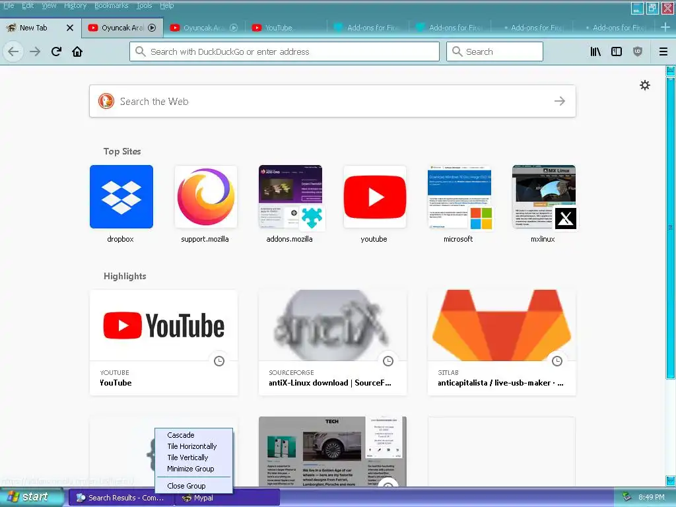Open the Help menu

[x=166, y=5]
